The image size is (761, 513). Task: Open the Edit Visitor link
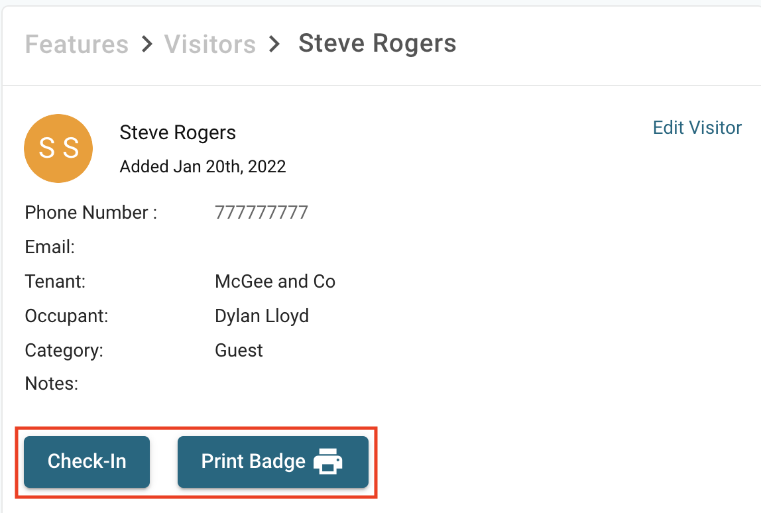[x=697, y=127]
